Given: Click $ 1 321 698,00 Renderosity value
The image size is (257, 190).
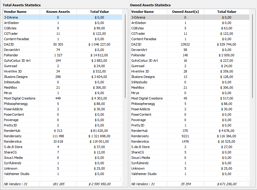Looking at the screenshot, I should 99,136.
